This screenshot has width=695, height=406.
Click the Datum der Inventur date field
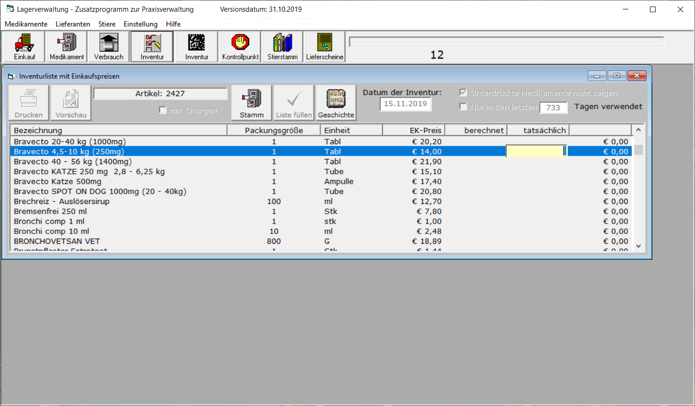(405, 104)
